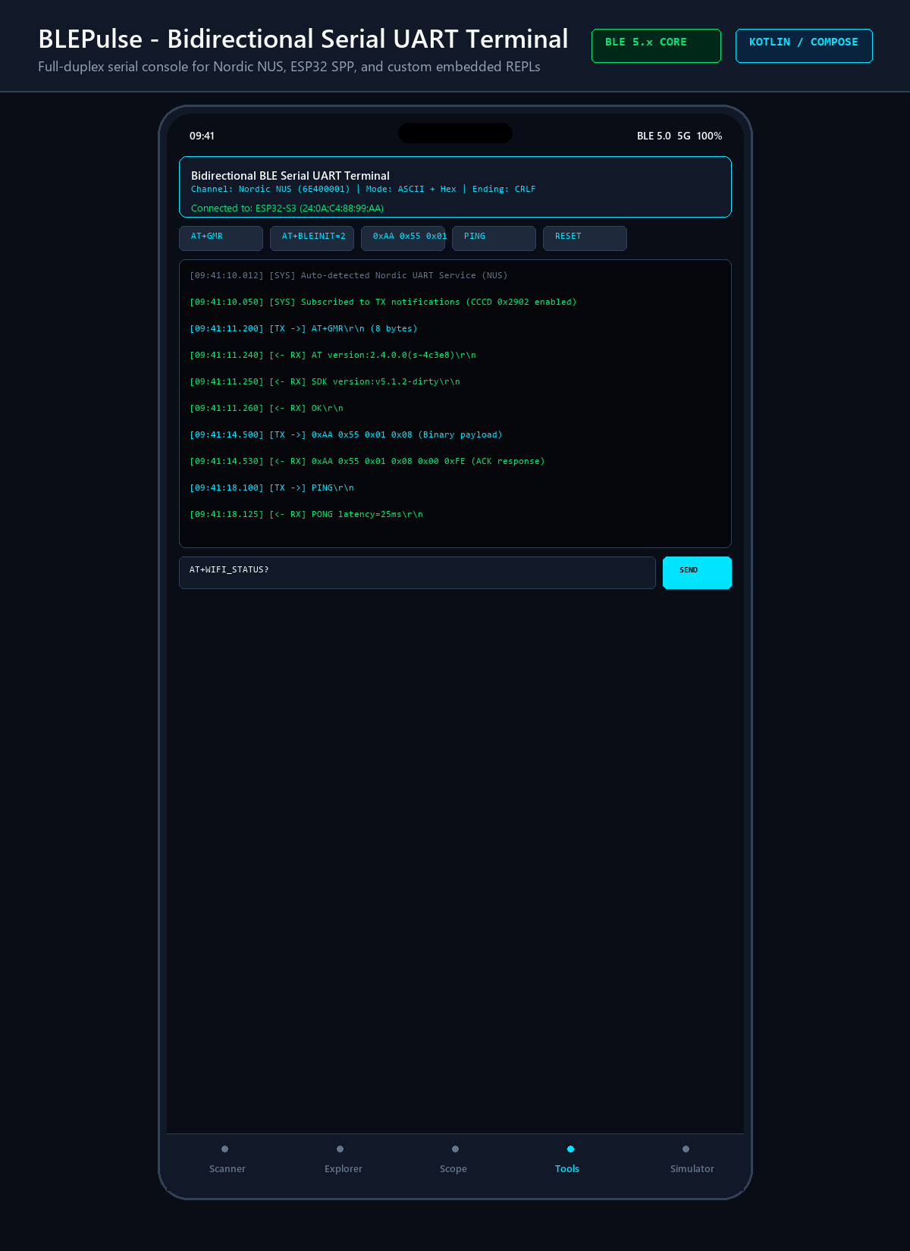Select the 'OK\r\n' RX log line
The height and width of the screenshot is (1251, 910).
point(266,409)
